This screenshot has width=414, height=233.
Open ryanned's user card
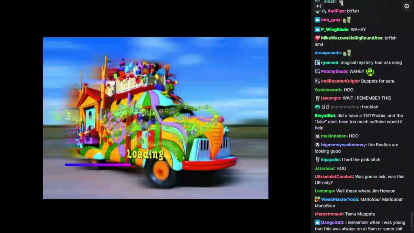330,62
